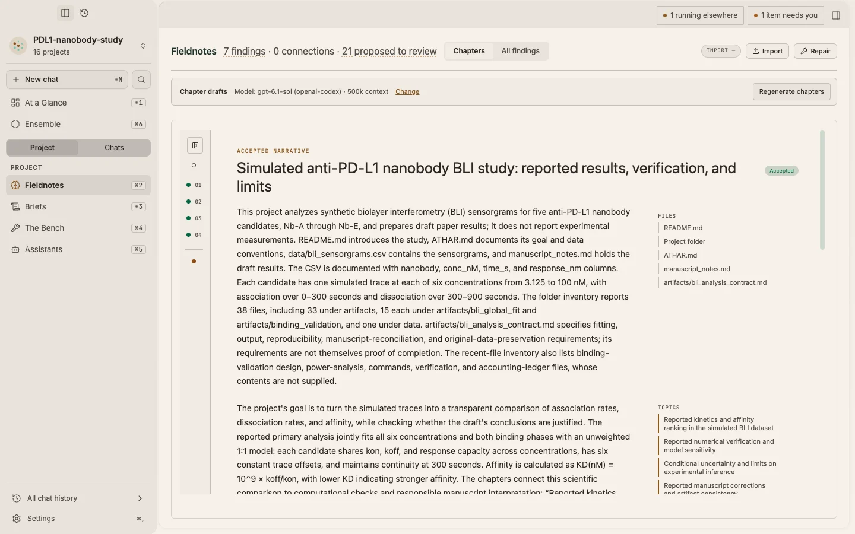The width and height of the screenshot is (855, 534).
Task: Jump to chapter 02 marker
Action: click(x=194, y=202)
